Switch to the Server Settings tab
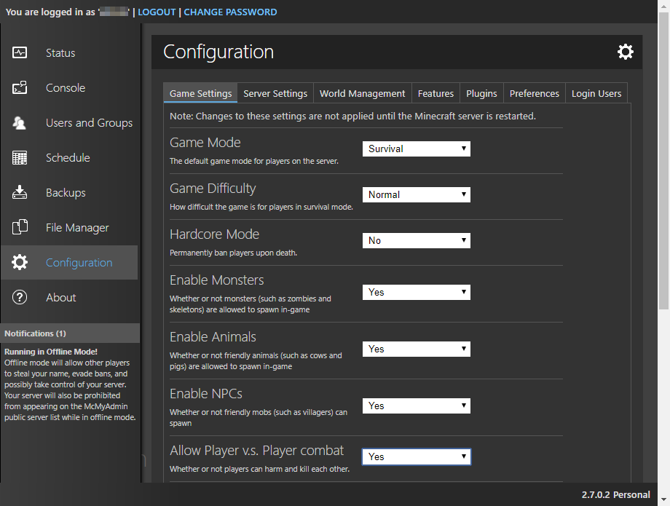 [275, 93]
